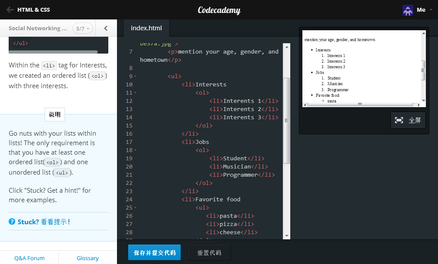Click the preview pane's up scroll arrow

coord(424,32)
